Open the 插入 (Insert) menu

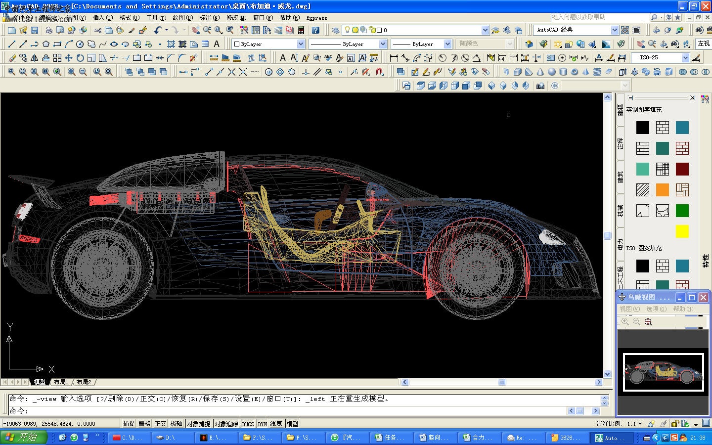pyautogui.click(x=103, y=18)
